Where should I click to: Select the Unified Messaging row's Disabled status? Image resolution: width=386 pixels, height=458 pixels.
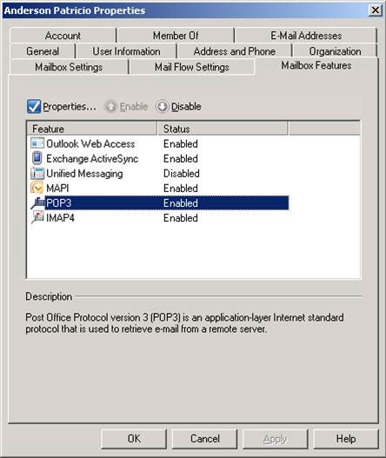(182, 174)
